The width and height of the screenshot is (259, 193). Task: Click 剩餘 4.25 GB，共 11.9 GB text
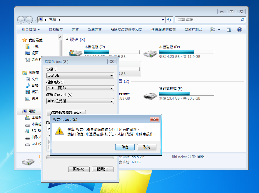coord(180,57)
